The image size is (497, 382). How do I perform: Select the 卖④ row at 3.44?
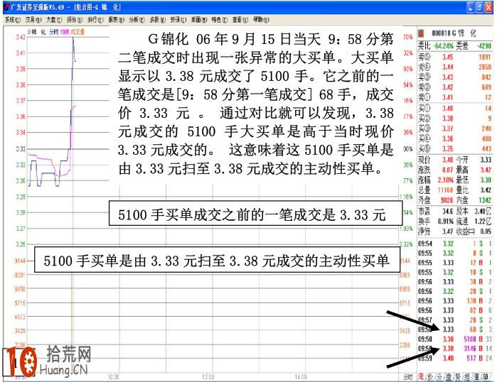click(454, 67)
